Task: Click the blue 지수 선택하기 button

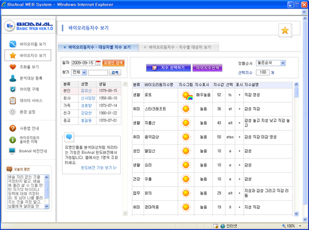Action: tap(168, 68)
